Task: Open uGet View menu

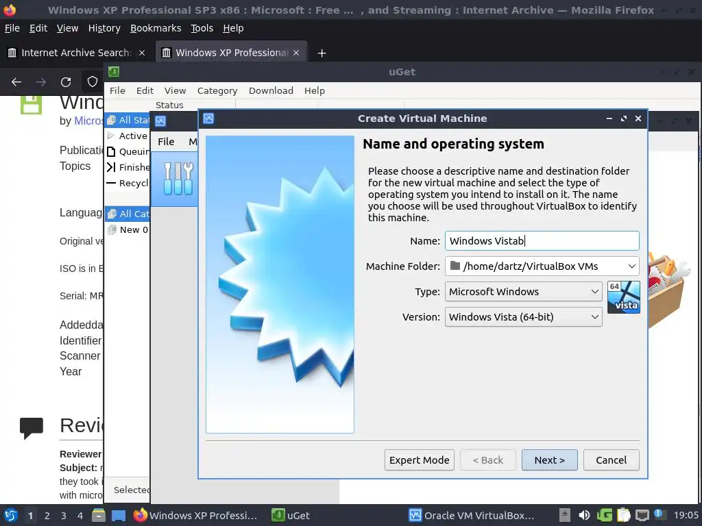Action: coord(175,91)
